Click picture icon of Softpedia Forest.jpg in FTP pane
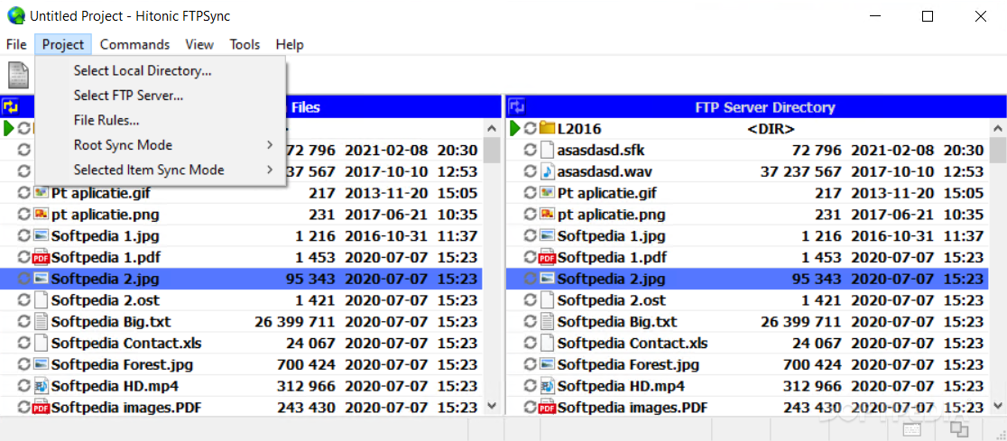1007x441 pixels. coord(547,364)
